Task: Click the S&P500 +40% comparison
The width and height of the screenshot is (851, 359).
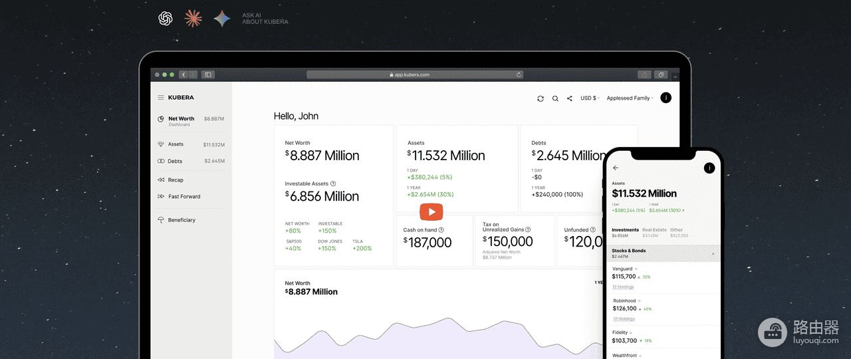Action: coord(294,245)
